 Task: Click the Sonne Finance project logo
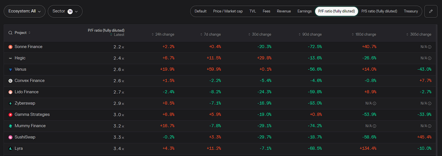[x=10, y=47]
